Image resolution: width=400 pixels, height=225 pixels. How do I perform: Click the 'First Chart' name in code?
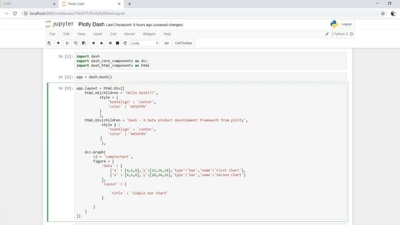tap(228, 171)
